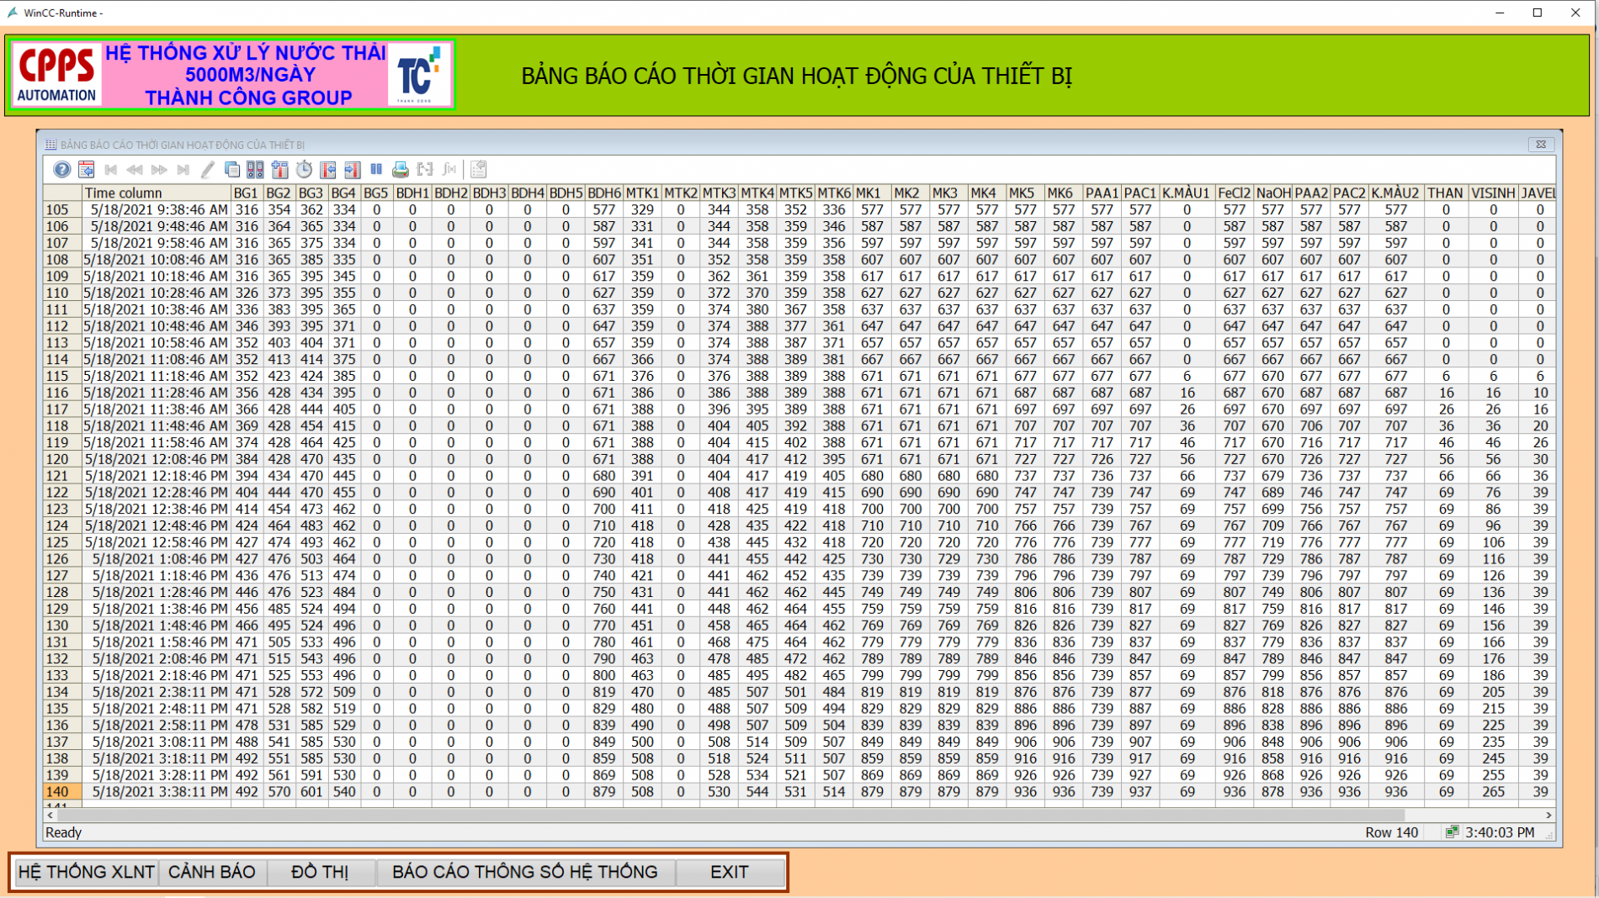Print the report with the printer icon
1599x898 pixels.
[401, 170]
